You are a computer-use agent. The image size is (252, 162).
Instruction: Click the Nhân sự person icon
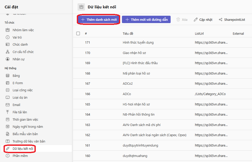pos(7,59)
